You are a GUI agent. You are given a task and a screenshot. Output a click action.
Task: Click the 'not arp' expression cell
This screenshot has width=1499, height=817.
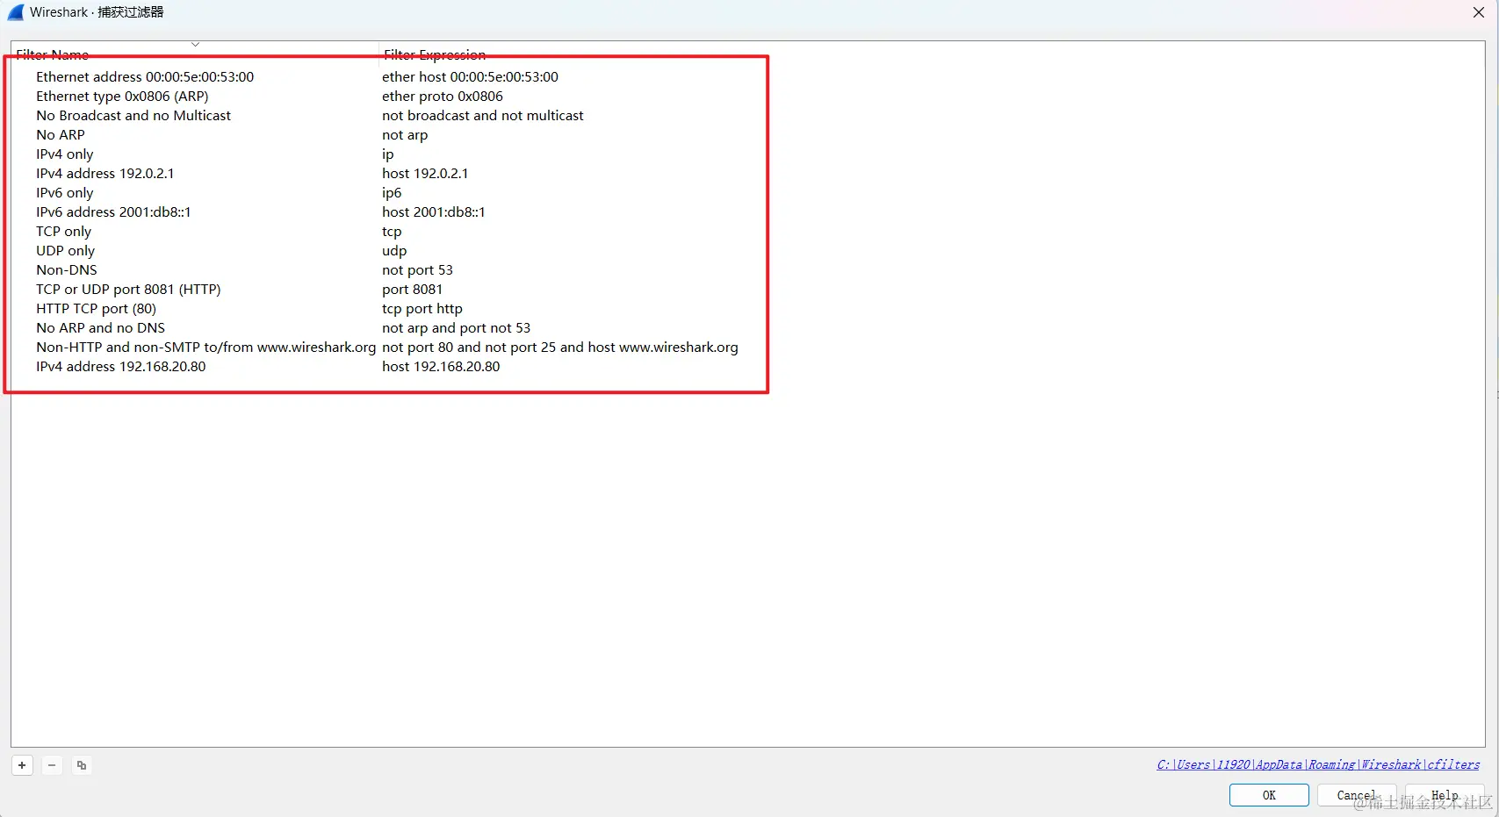pyautogui.click(x=405, y=135)
